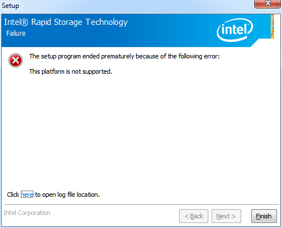The image size is (282, 228).
Task: Click the disabled Next button
Action: tap(226, 216)
